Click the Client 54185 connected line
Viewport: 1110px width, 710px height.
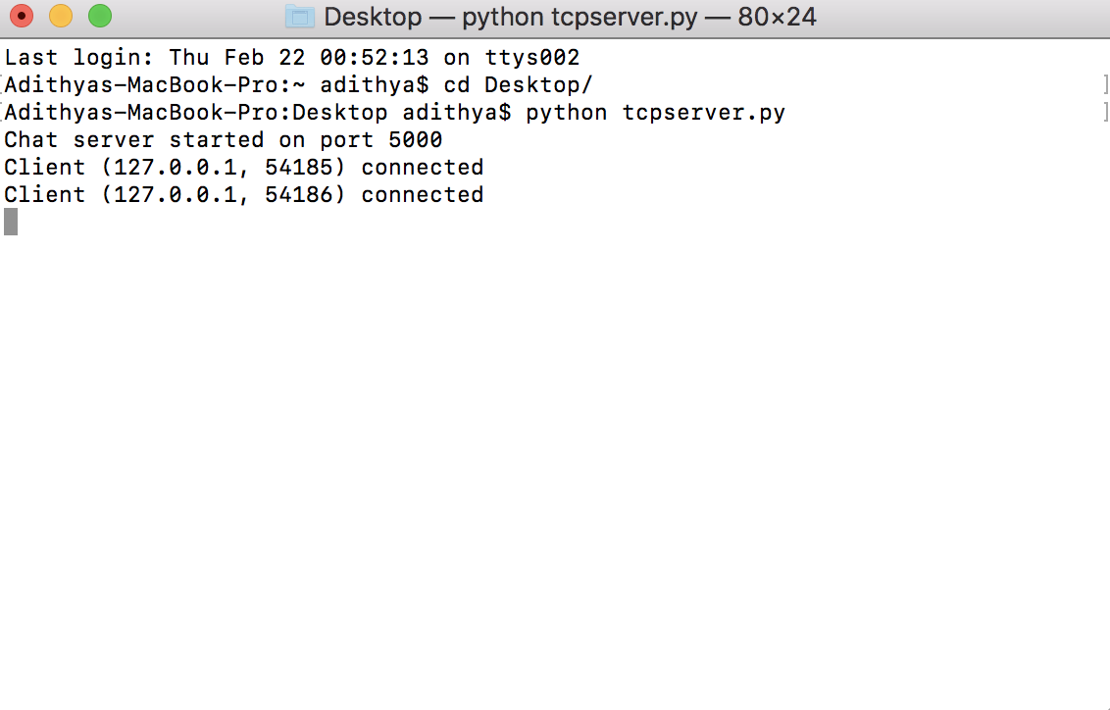(x=242, y=167)
